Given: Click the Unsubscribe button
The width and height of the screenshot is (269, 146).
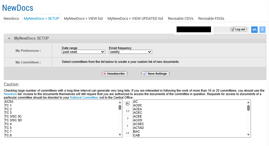Looking at the screenshot, I should (x=115, y=74).
